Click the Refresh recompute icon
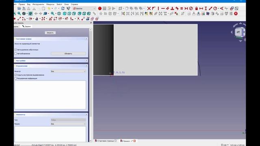This screenshot has width=260, height=146. [63, 8]
